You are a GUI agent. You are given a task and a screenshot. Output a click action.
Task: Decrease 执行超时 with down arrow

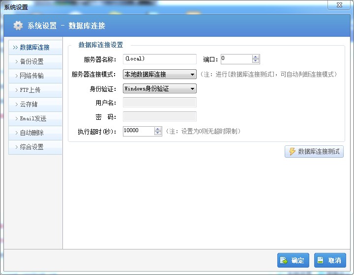pyautogui.click(x=158, y=134)
